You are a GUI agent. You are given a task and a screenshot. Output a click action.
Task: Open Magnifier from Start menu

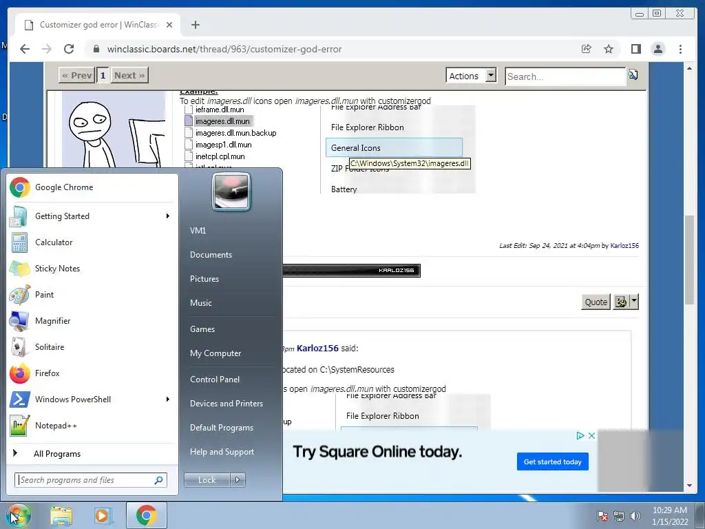pyautogui.click(x=92, y=321)
